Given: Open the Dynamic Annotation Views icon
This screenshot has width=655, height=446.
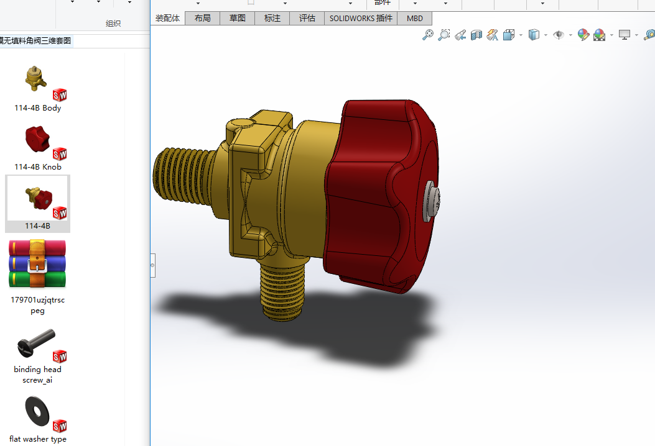Looking at the screenshot, I should pos(493,35).
